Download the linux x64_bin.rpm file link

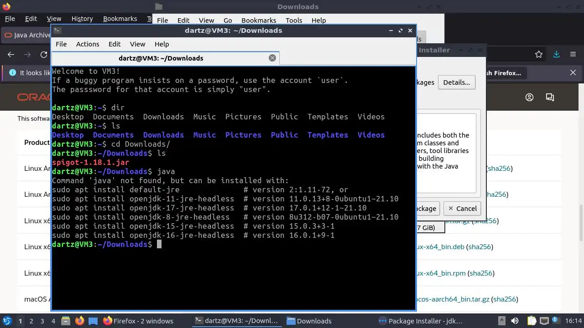point(441,273)
